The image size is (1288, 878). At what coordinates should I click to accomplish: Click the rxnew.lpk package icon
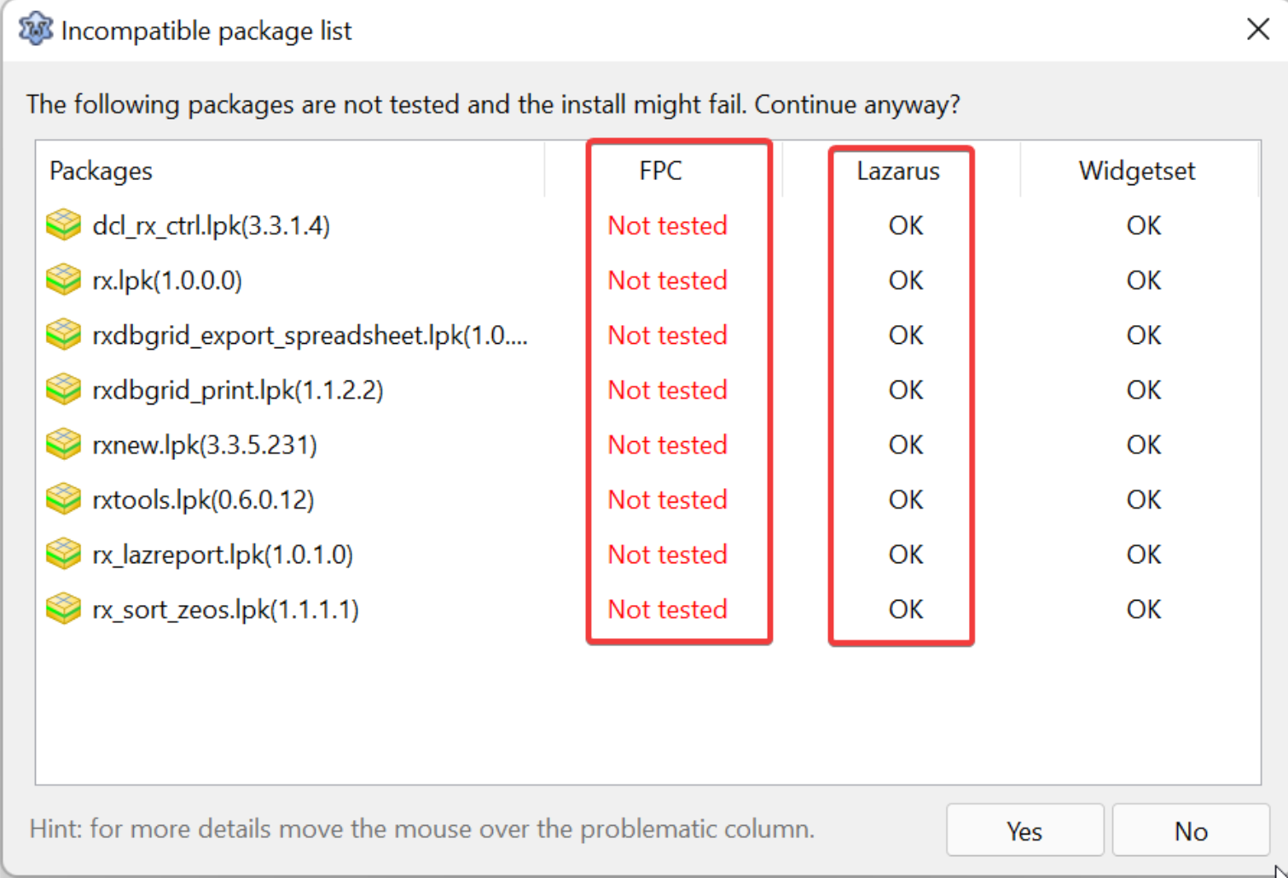point(63,445)
